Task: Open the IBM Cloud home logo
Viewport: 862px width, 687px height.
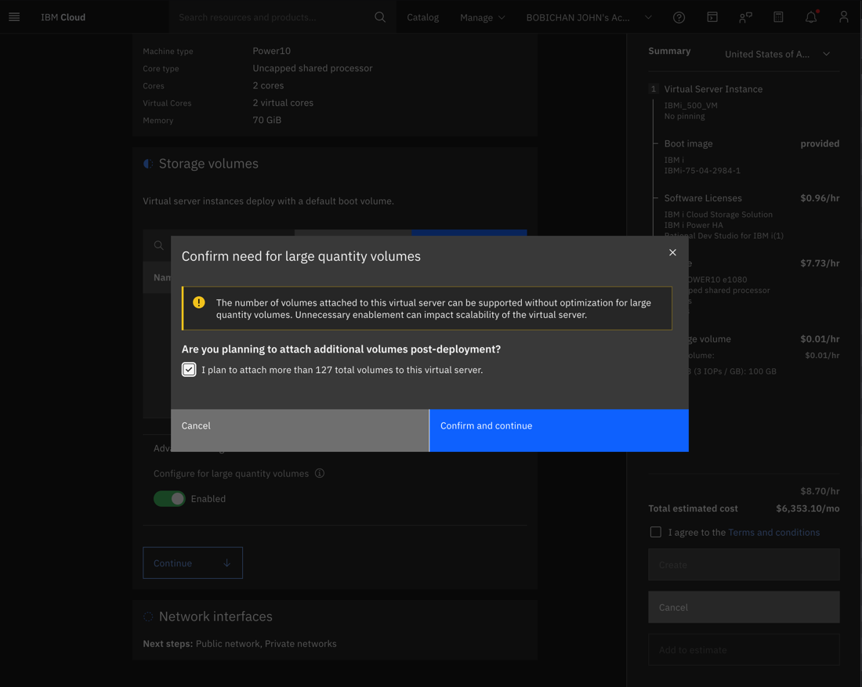Action: point(63,16)
